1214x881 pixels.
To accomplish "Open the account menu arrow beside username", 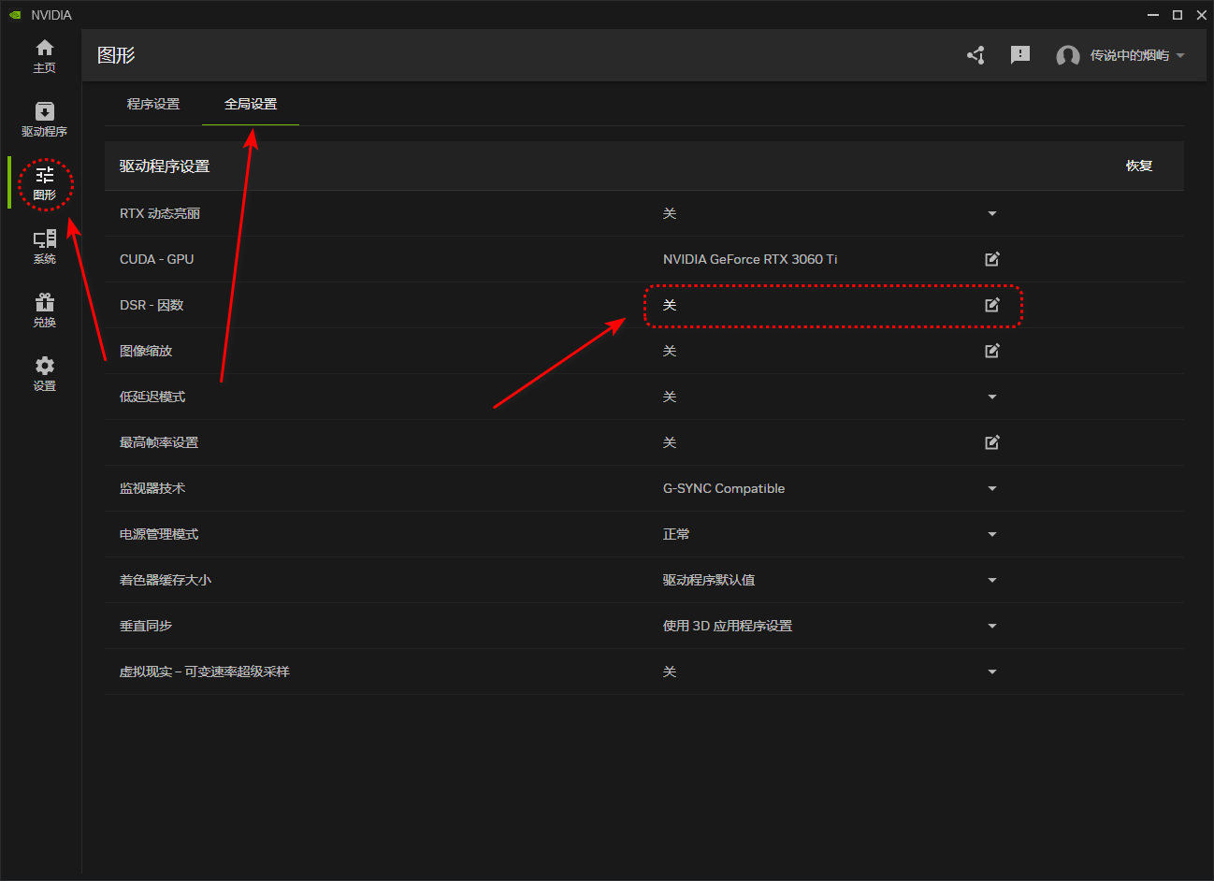I will click(x=1180, y=55).
